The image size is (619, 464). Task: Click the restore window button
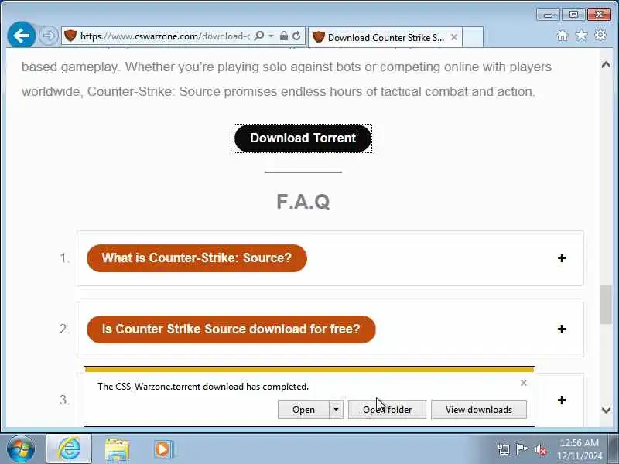tap(573, 15)
